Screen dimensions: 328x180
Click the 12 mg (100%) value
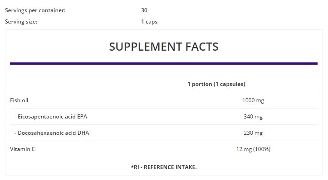253,149
